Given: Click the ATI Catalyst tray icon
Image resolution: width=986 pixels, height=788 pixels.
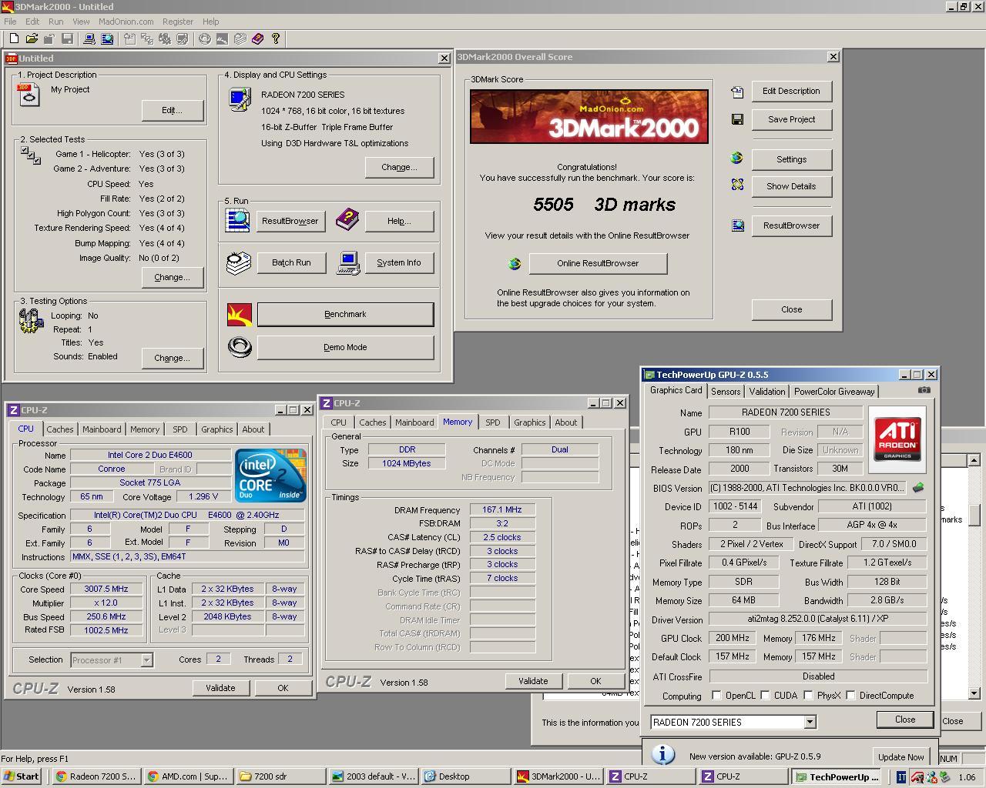Looking at the screenshot, I should tap(917, 777).
